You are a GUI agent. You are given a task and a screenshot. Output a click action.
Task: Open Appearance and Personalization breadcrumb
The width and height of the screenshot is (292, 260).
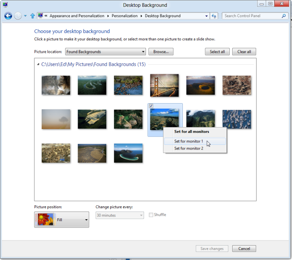point(77,16)
